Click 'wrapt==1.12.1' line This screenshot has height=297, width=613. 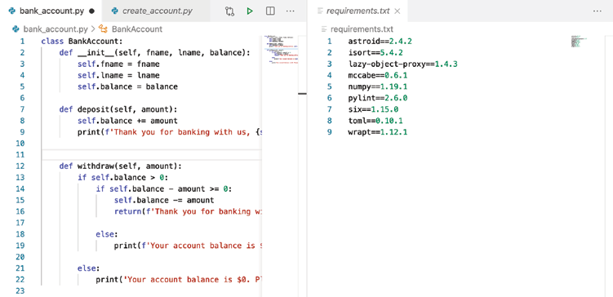click(x=378, y=132)
